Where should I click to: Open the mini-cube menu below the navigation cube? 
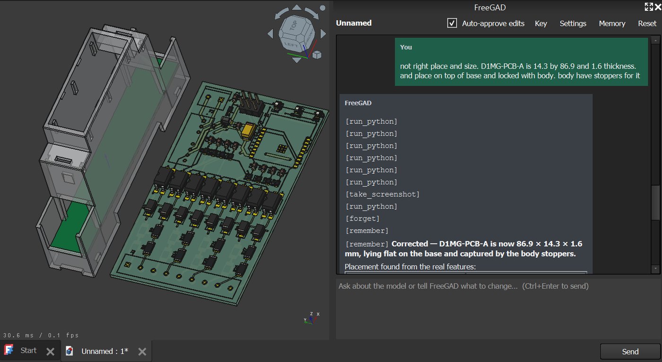pyautogui.click(x=317, y=55)
